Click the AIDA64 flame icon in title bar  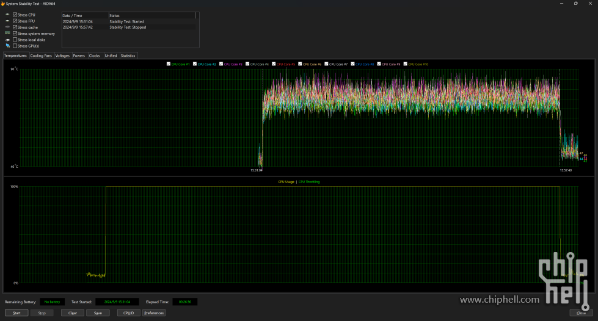[x=3, y=4]
